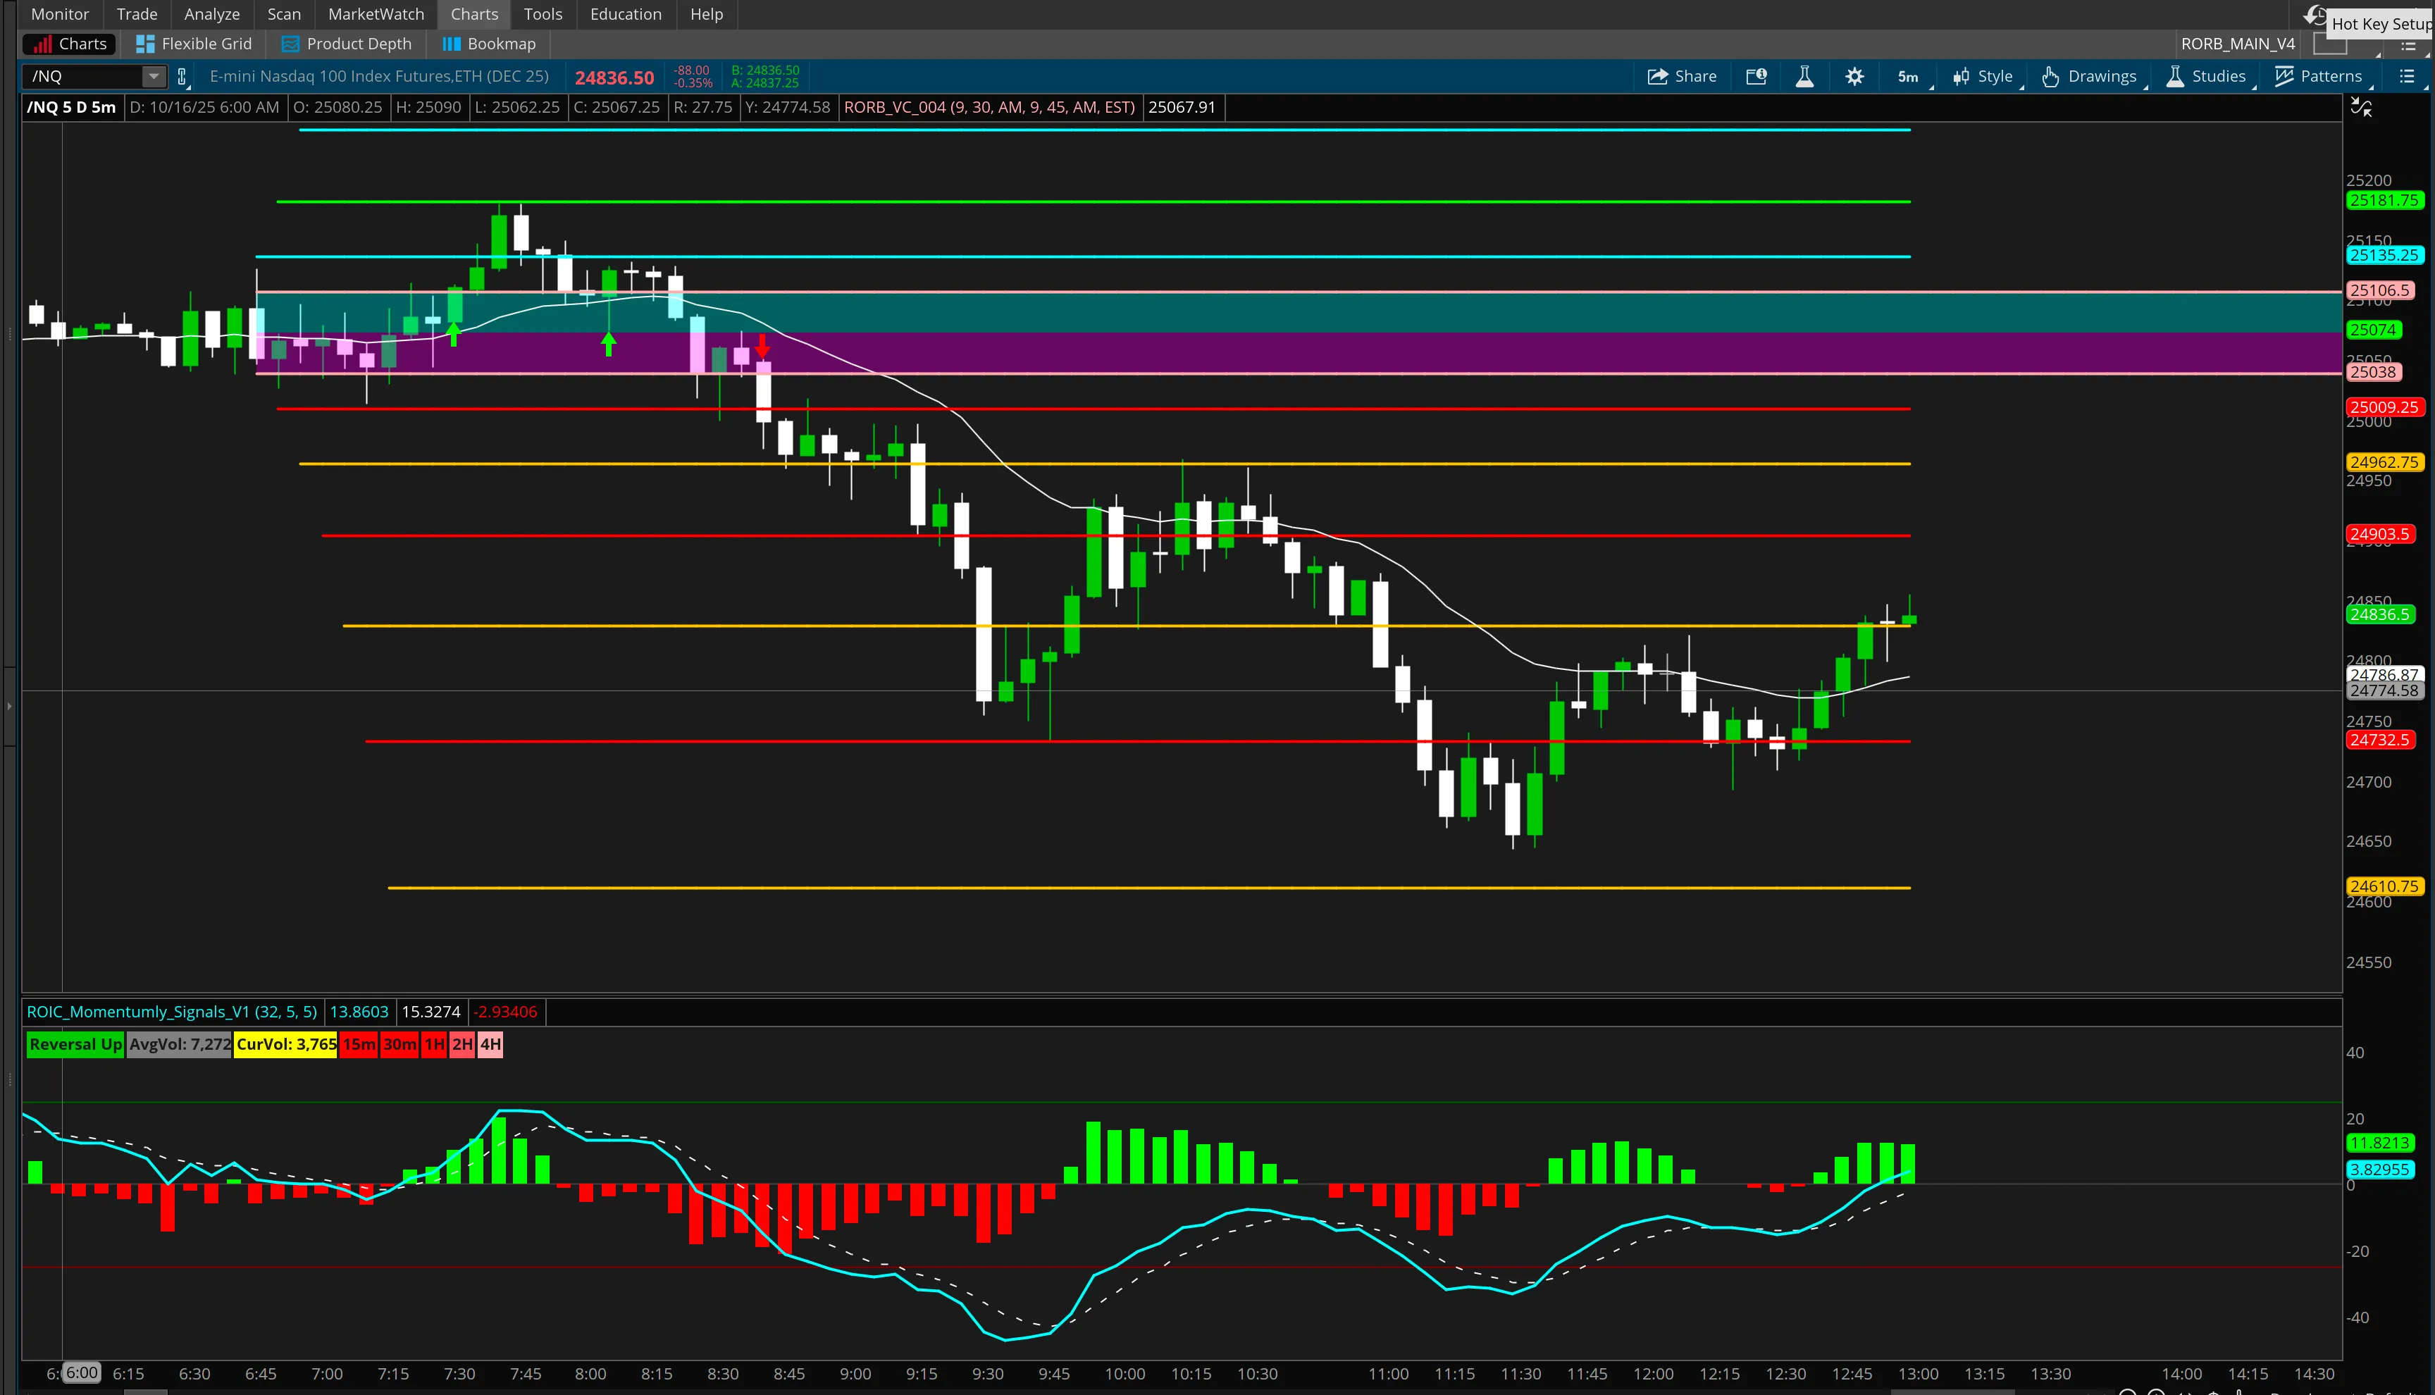Open the Drawings tools menu
The image size is (2435, 1395).
pos(2089,77)
